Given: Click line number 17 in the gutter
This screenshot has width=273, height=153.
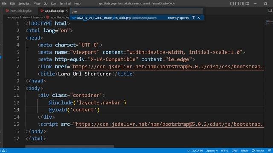Looking at the screenshot, I should (16, 139).
